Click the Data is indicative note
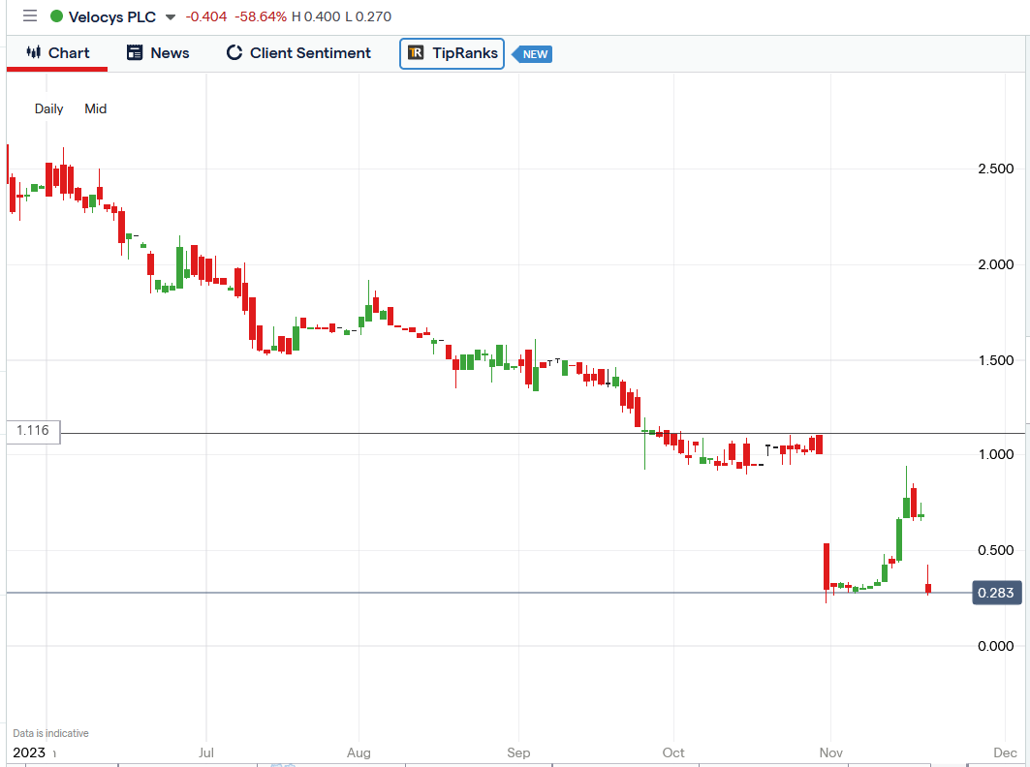 pos(50,733)
